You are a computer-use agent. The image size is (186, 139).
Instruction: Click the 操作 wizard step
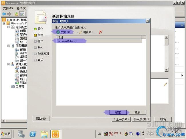coord(39,41)
